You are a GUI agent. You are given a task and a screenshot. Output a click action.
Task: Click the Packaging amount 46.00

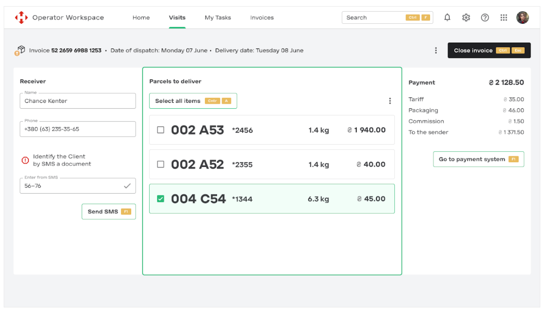(x=513, y=110)
